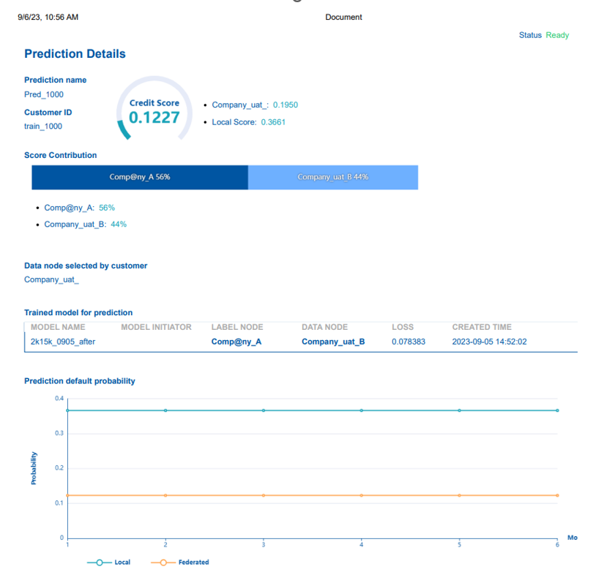Click the Company_uat_B data node cell

pos(333,342)
